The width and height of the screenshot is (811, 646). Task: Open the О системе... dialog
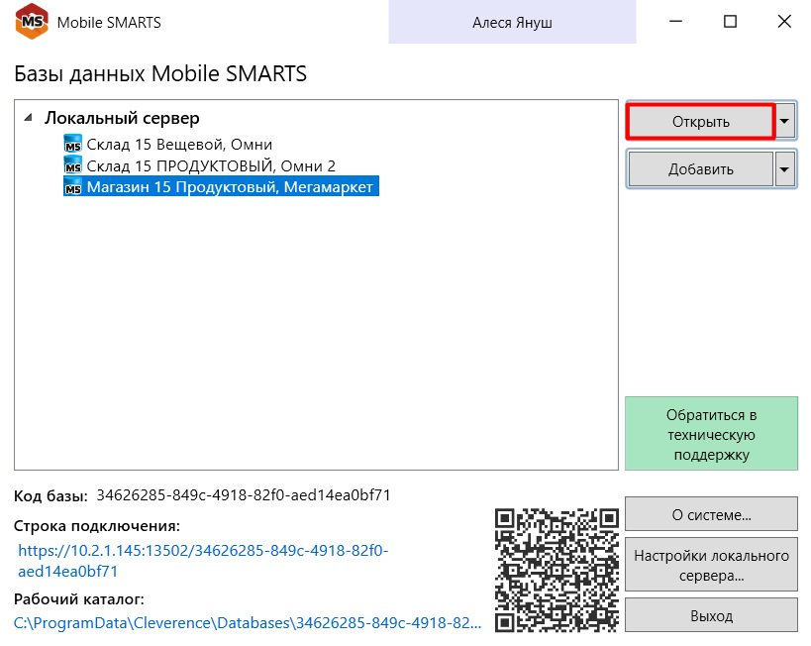711,515
